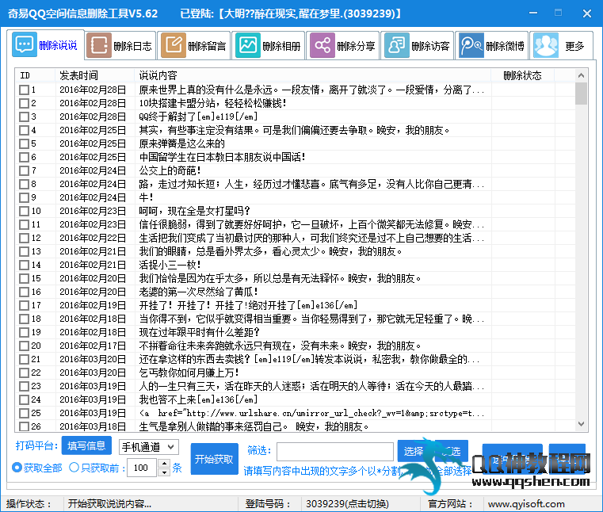Click the 删除分享 share icon

click(322, 46)
